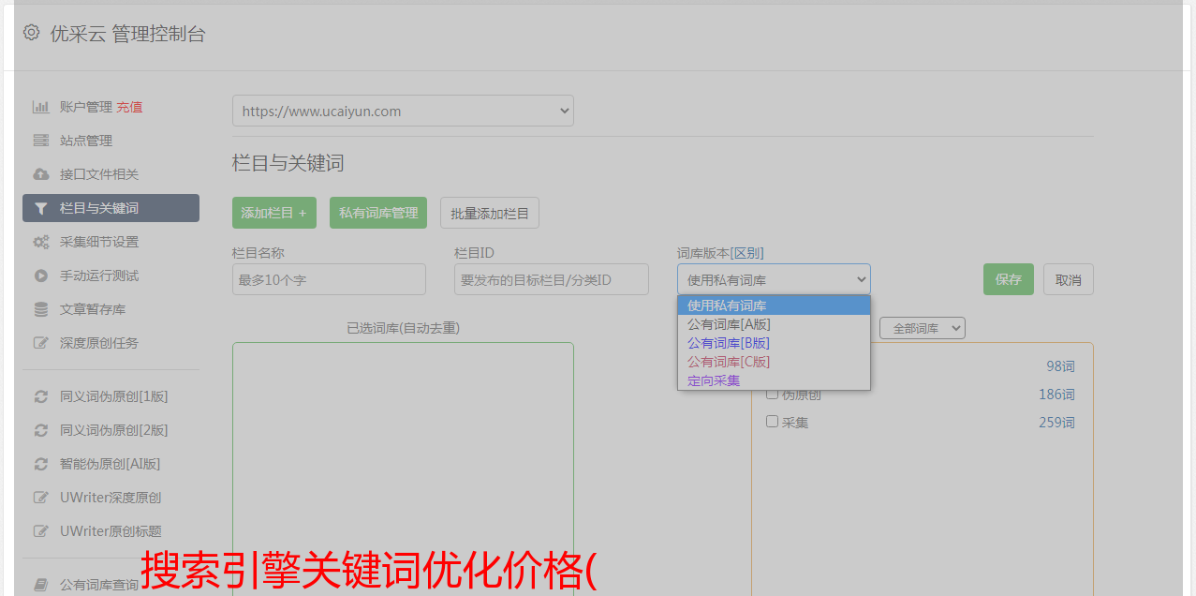
Task: Focus the 栏目名称 input field
Action: [329, 279]
